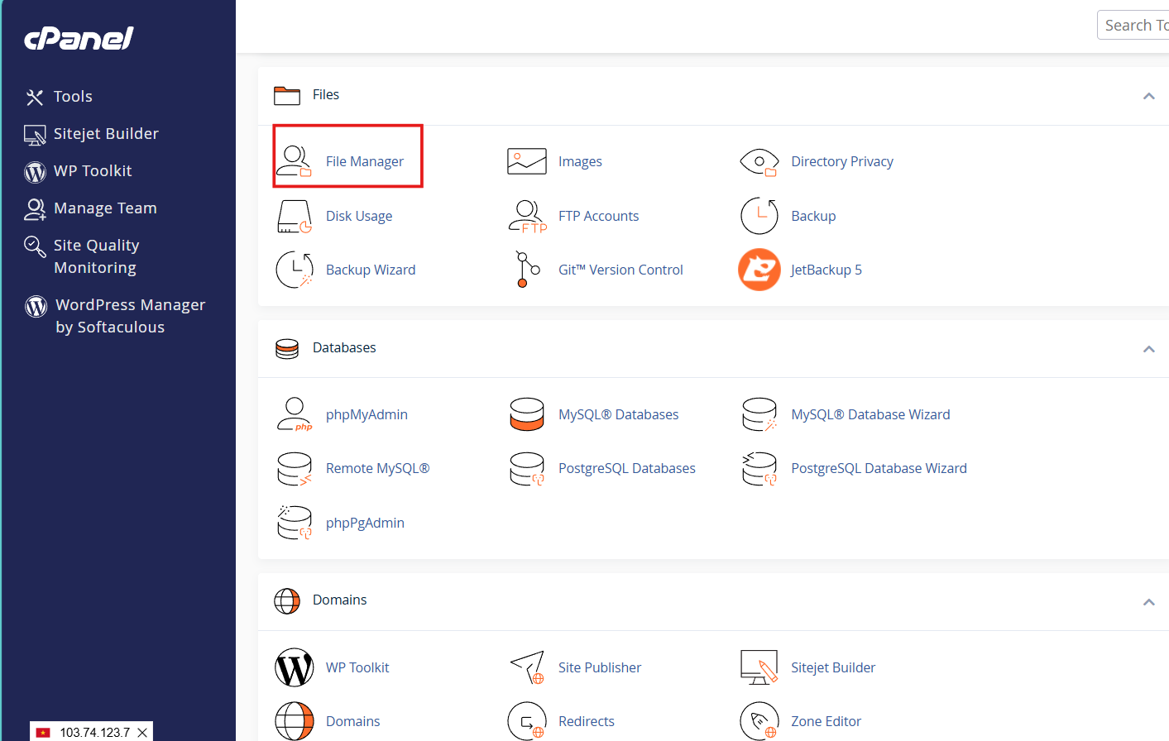The height and width of the screenshot is (741, 1169).
Task: Open the Backup link
Action: [x=813, y=216]
